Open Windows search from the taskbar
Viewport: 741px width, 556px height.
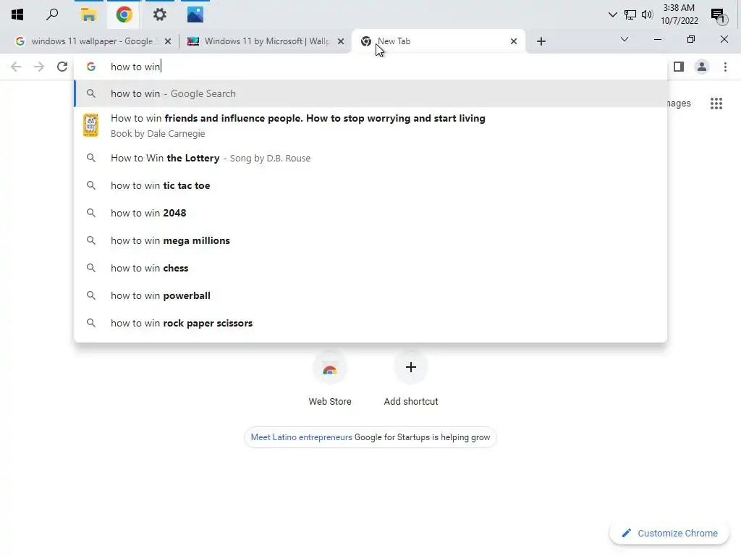click(x=52, y=14)
